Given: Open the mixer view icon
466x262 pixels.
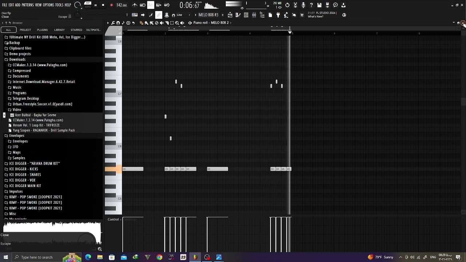Looking at the screenshot, I should pos(254,15).
